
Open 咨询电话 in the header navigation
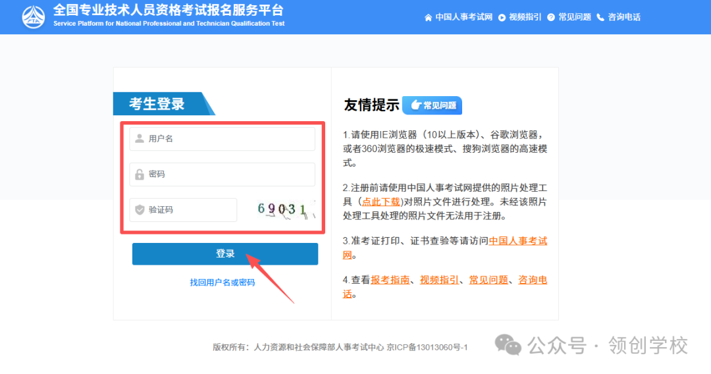624,17
